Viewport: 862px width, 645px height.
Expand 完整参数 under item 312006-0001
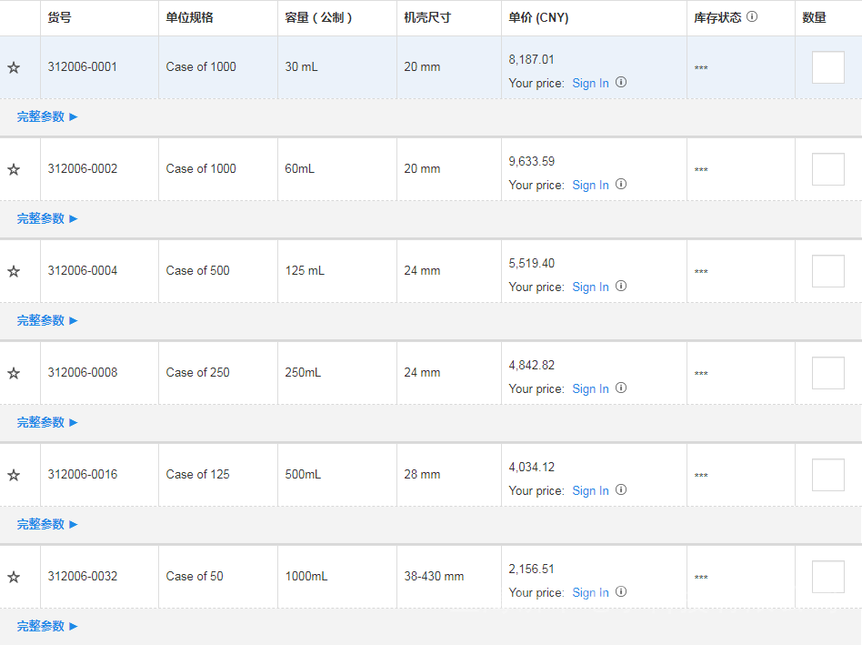coord(47,116)
